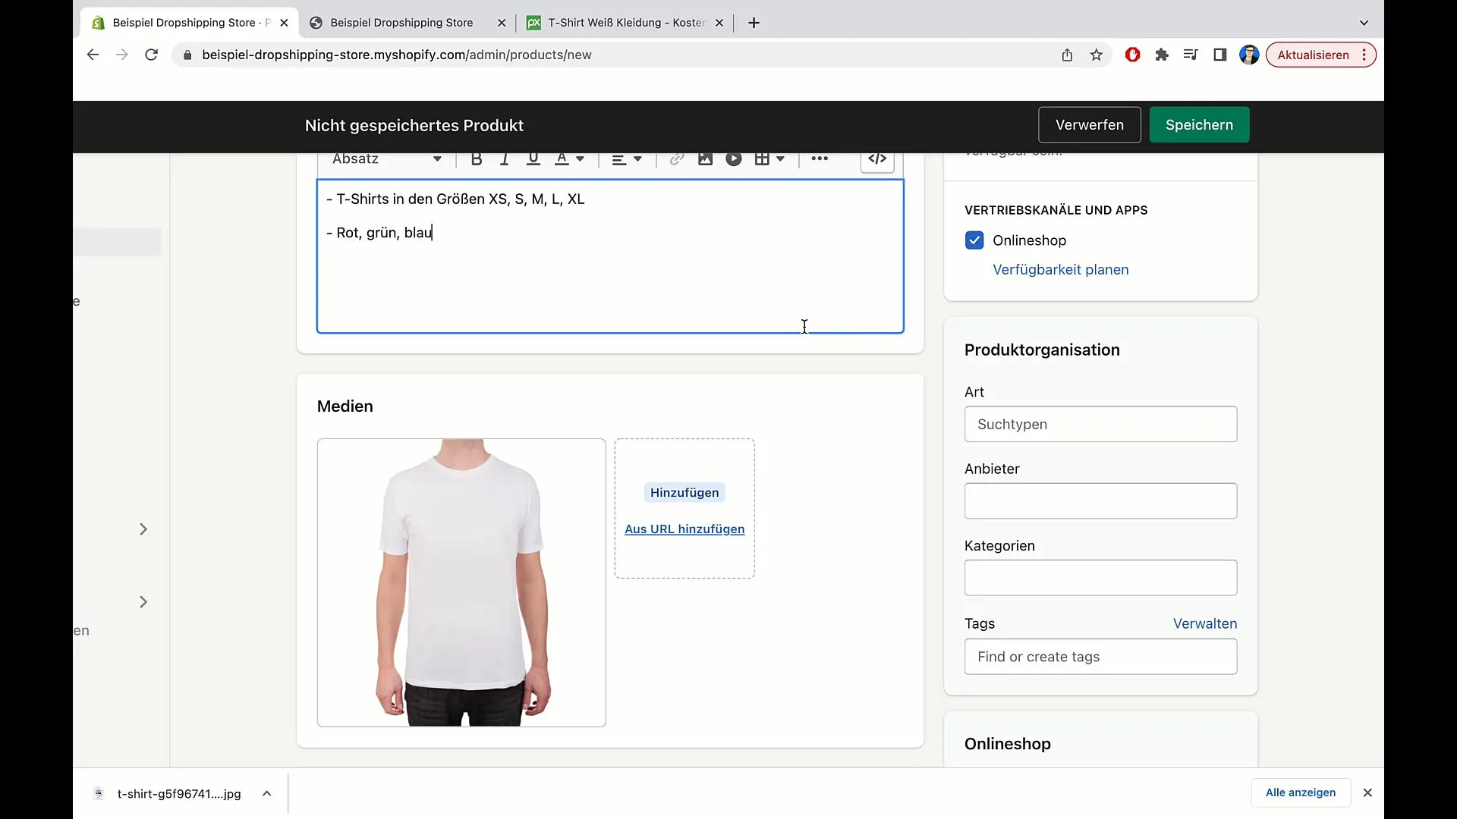Uncheck the Onlineshop sales channel checkbox
Image resolution: width=1457 pixels, height=819 pixels.
point(974,240)
